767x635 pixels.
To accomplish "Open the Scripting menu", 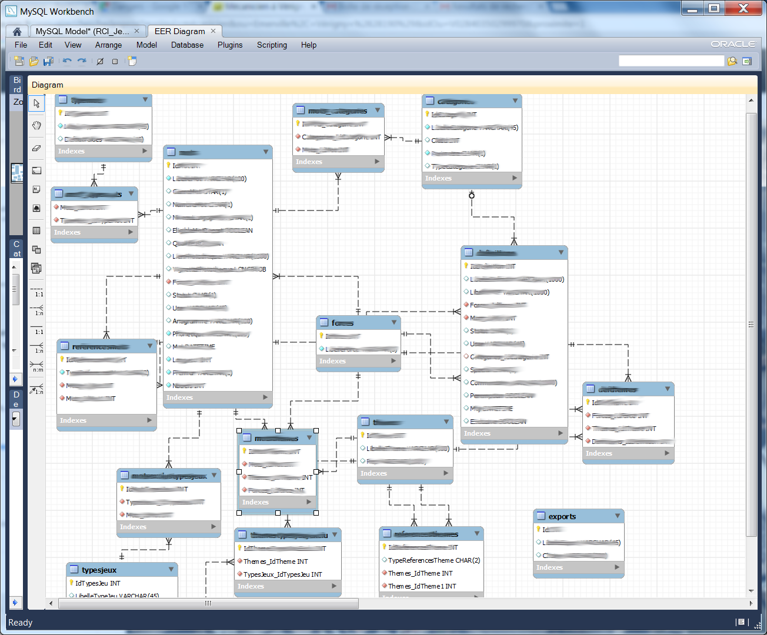I will (x=272, y=45).
